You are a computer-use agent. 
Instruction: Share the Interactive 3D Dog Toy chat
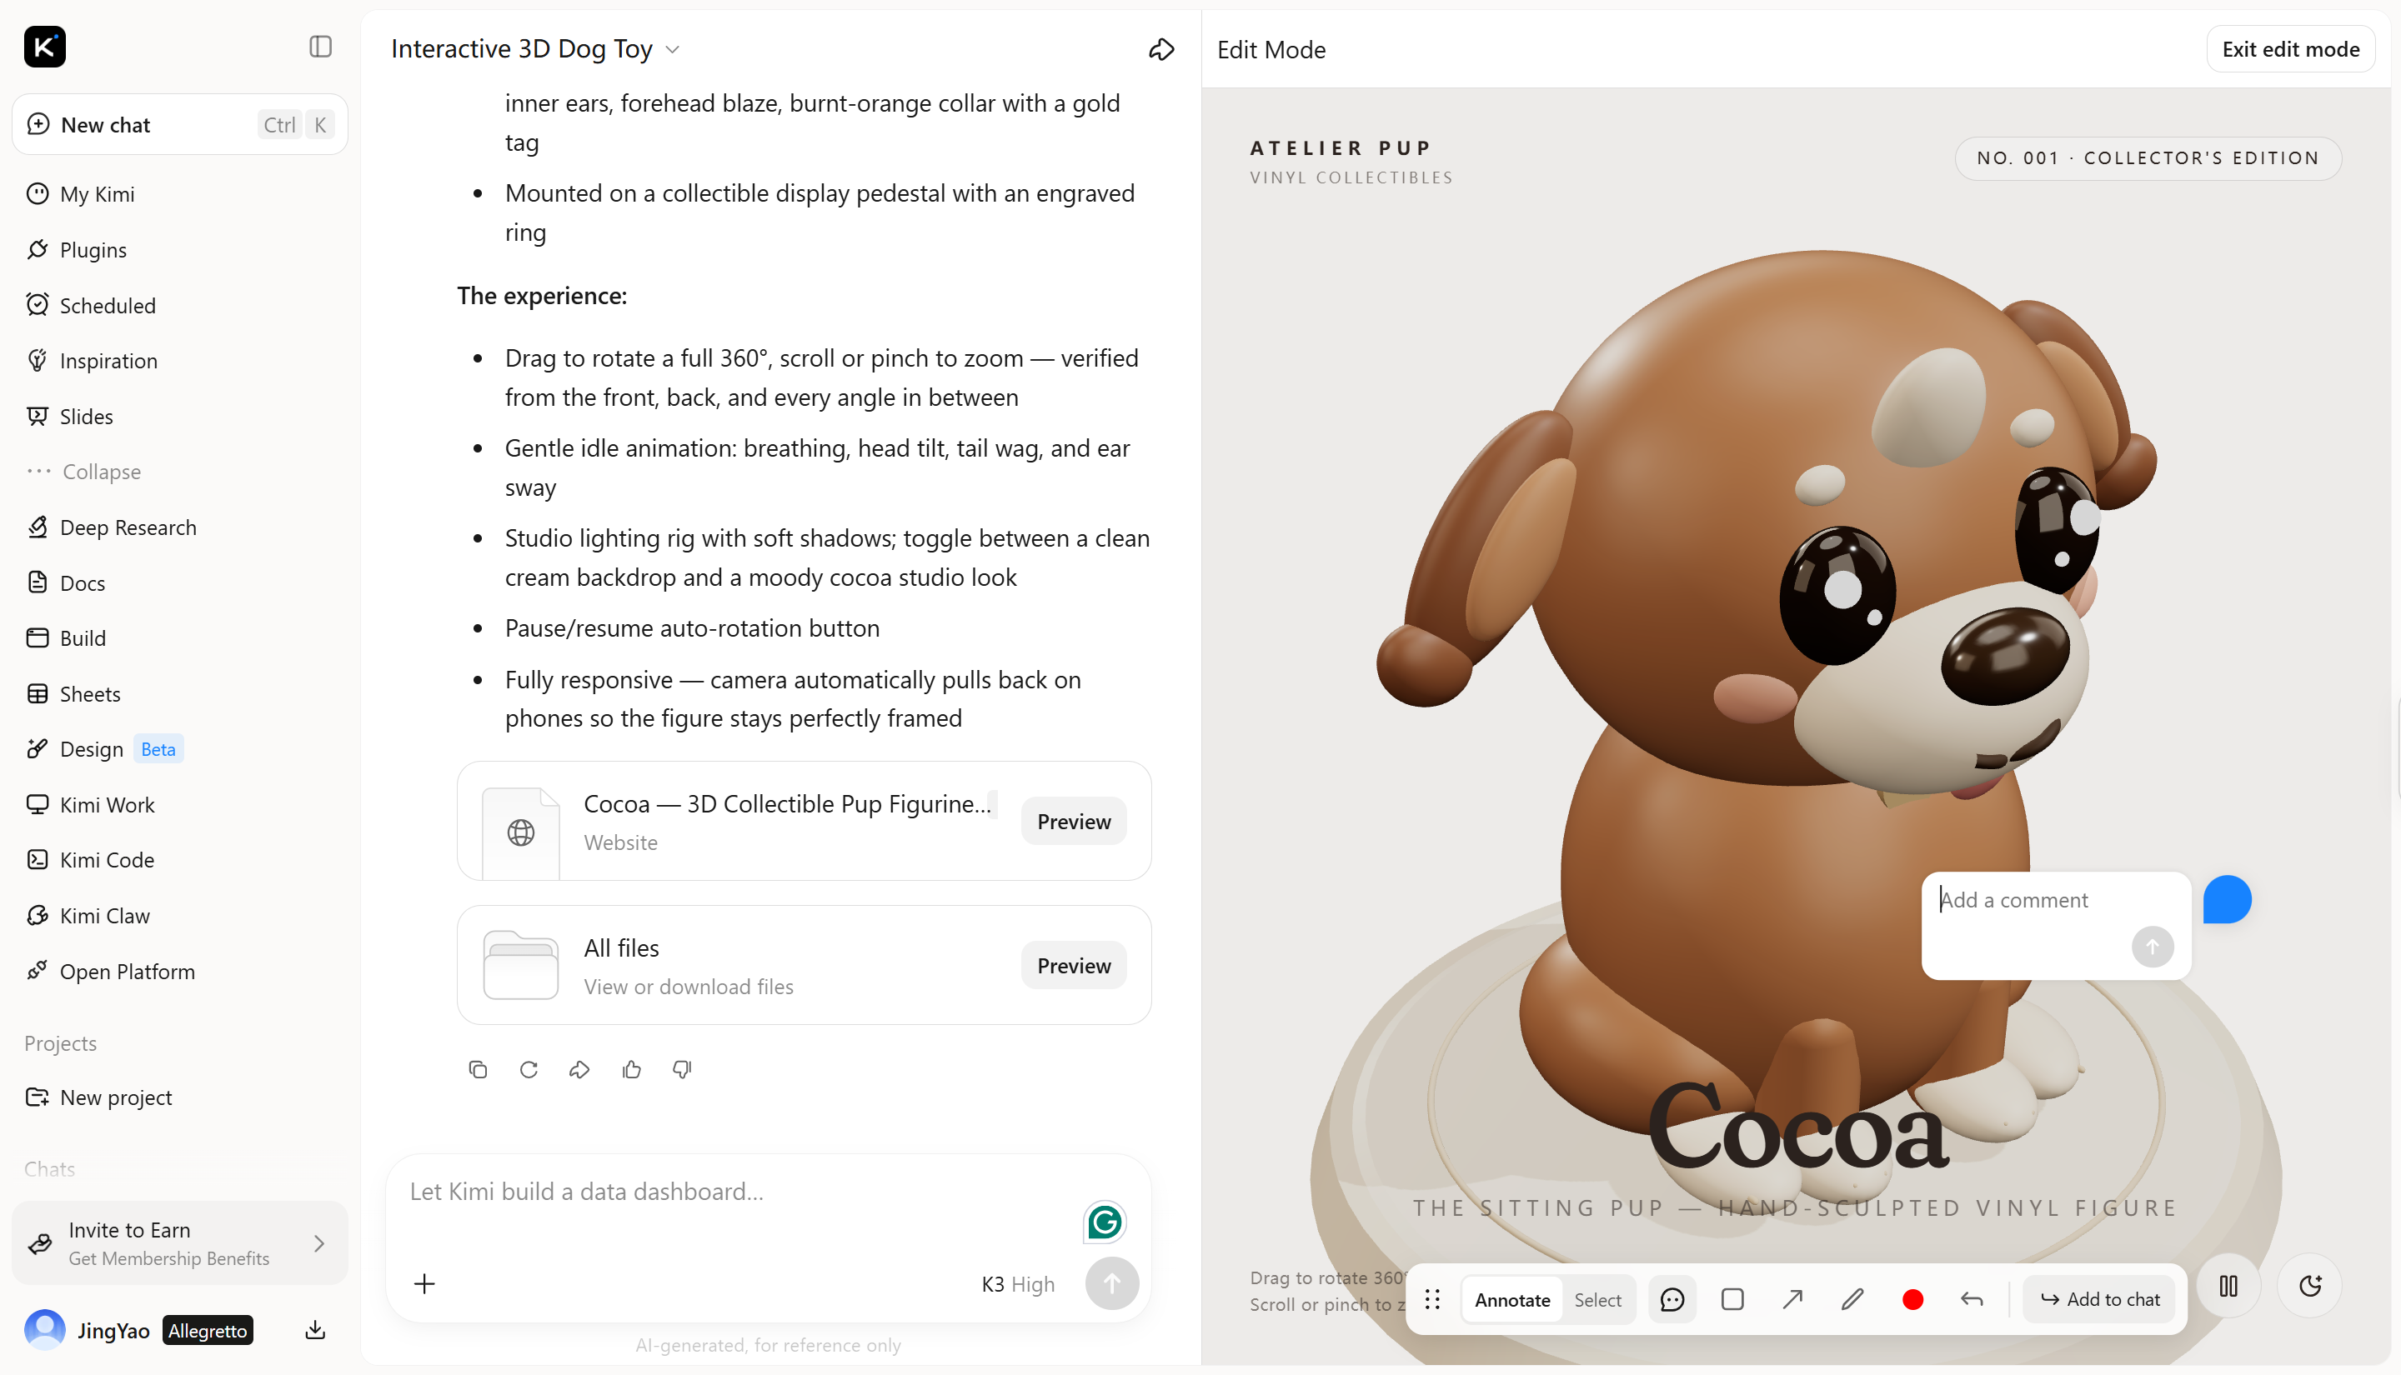point(1160,49)
